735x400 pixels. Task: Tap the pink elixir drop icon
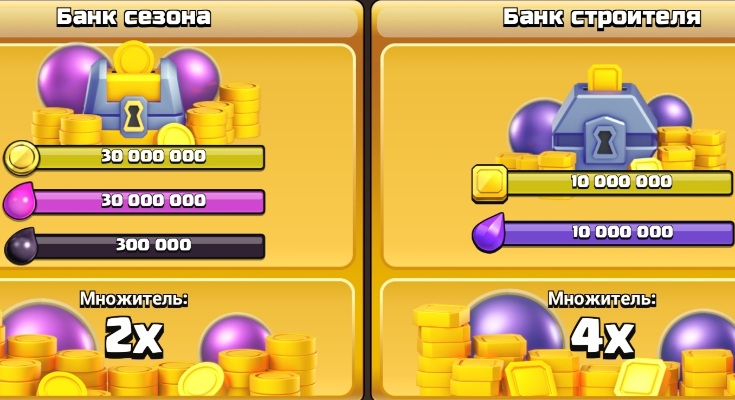20,201
